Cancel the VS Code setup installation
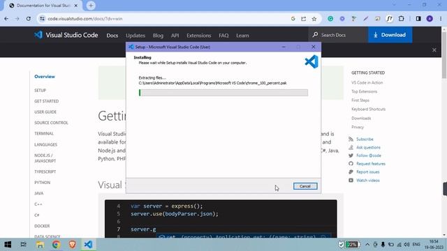447x251 pixels. pyautogui.click(x=305, y=186)
